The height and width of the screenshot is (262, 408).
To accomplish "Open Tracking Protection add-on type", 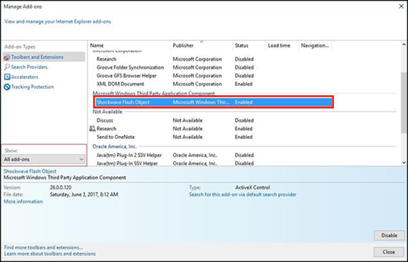I will pos(33,87).
